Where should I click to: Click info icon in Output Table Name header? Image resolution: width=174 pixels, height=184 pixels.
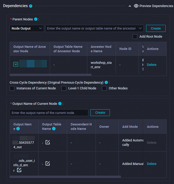click(x=54, y=129)
